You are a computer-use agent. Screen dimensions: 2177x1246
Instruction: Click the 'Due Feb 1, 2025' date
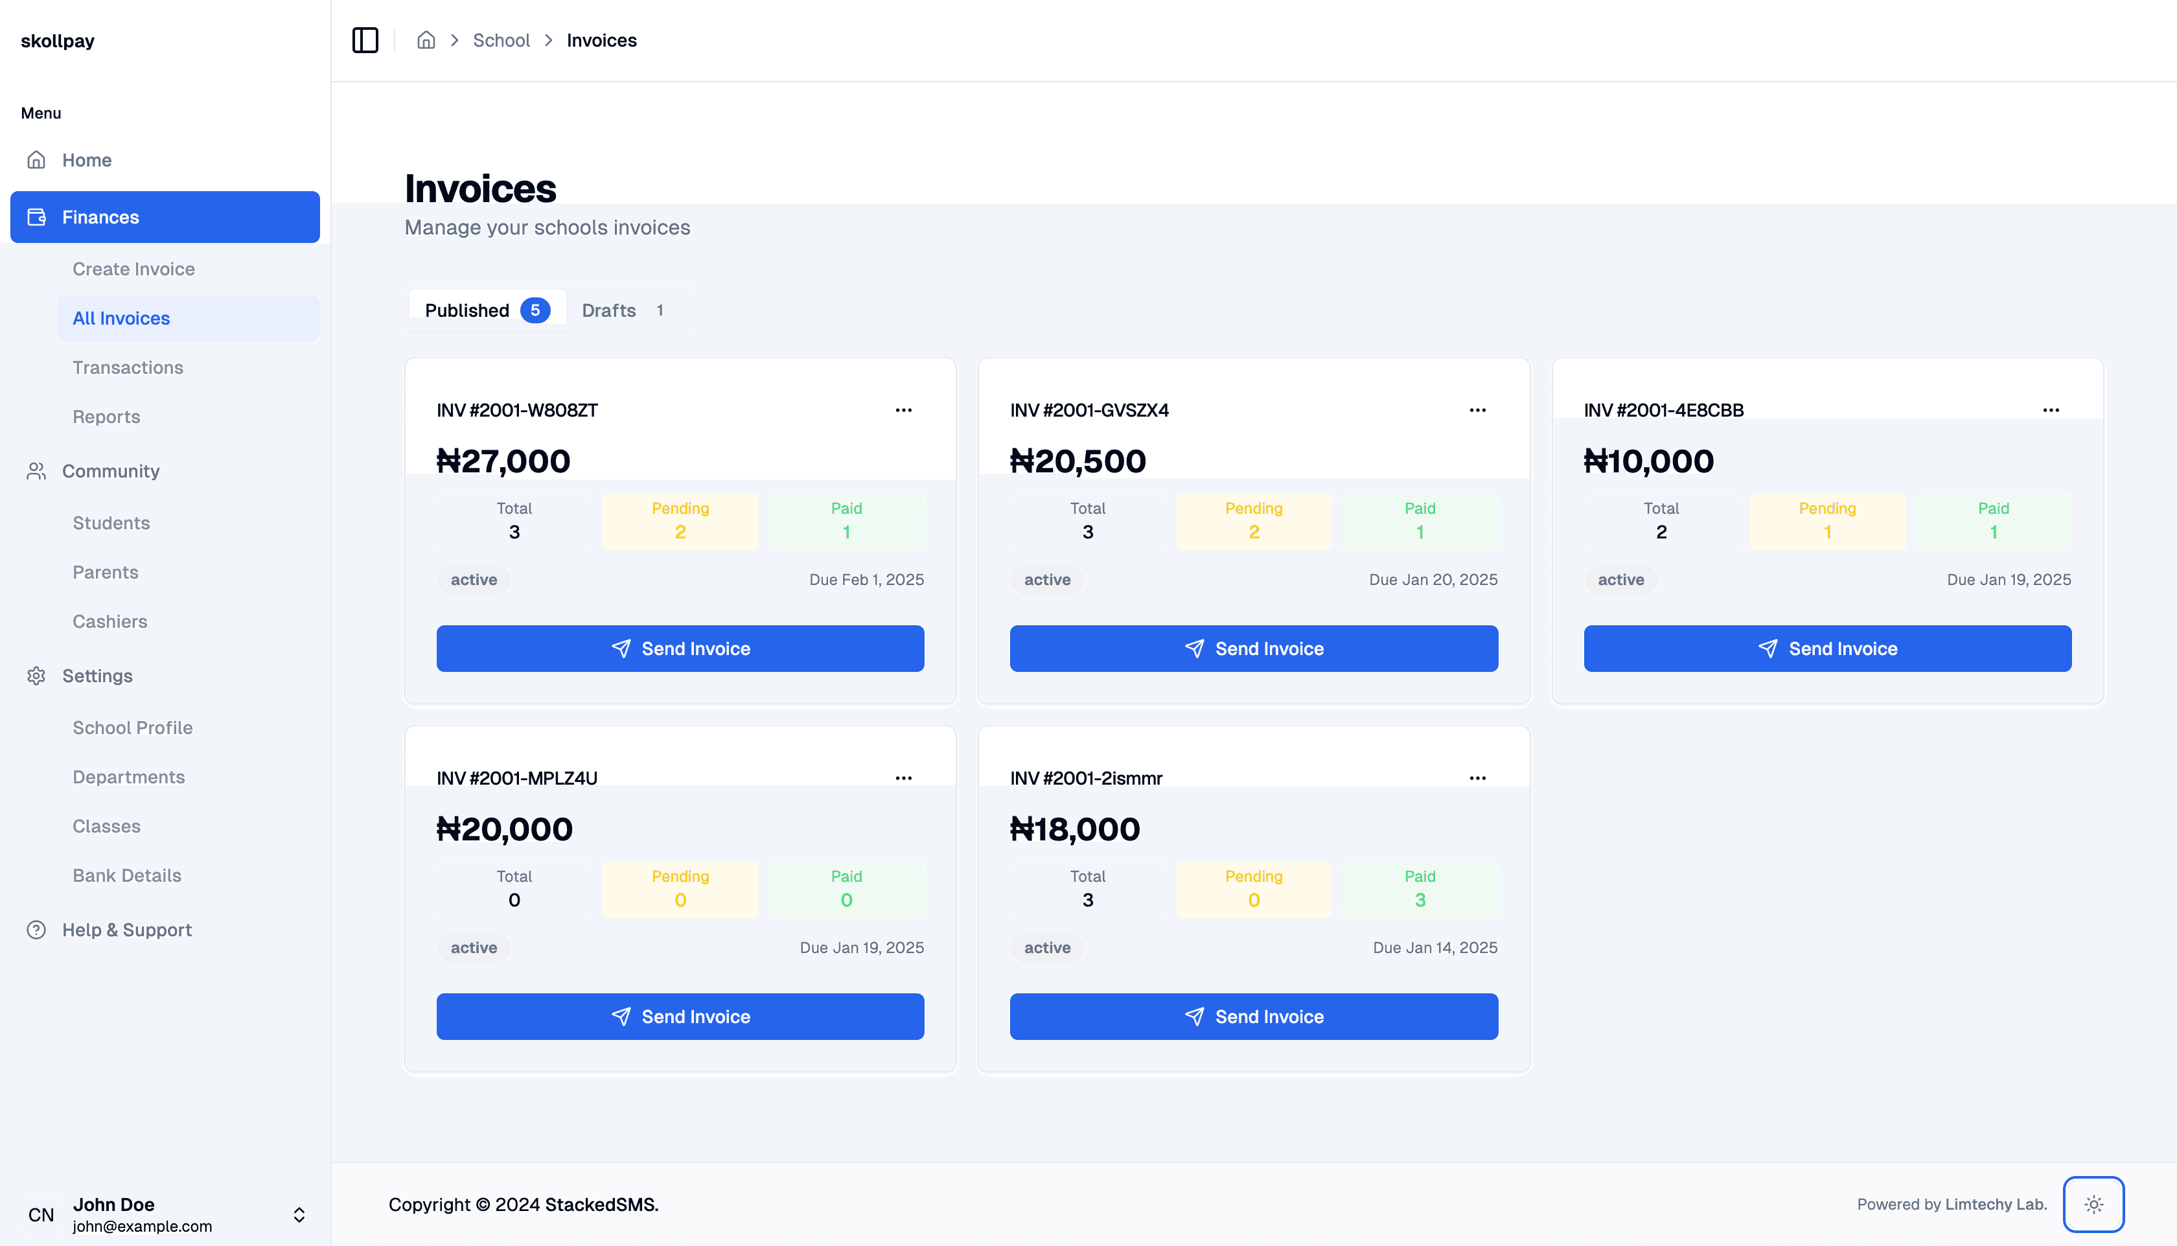click(867, 580)
